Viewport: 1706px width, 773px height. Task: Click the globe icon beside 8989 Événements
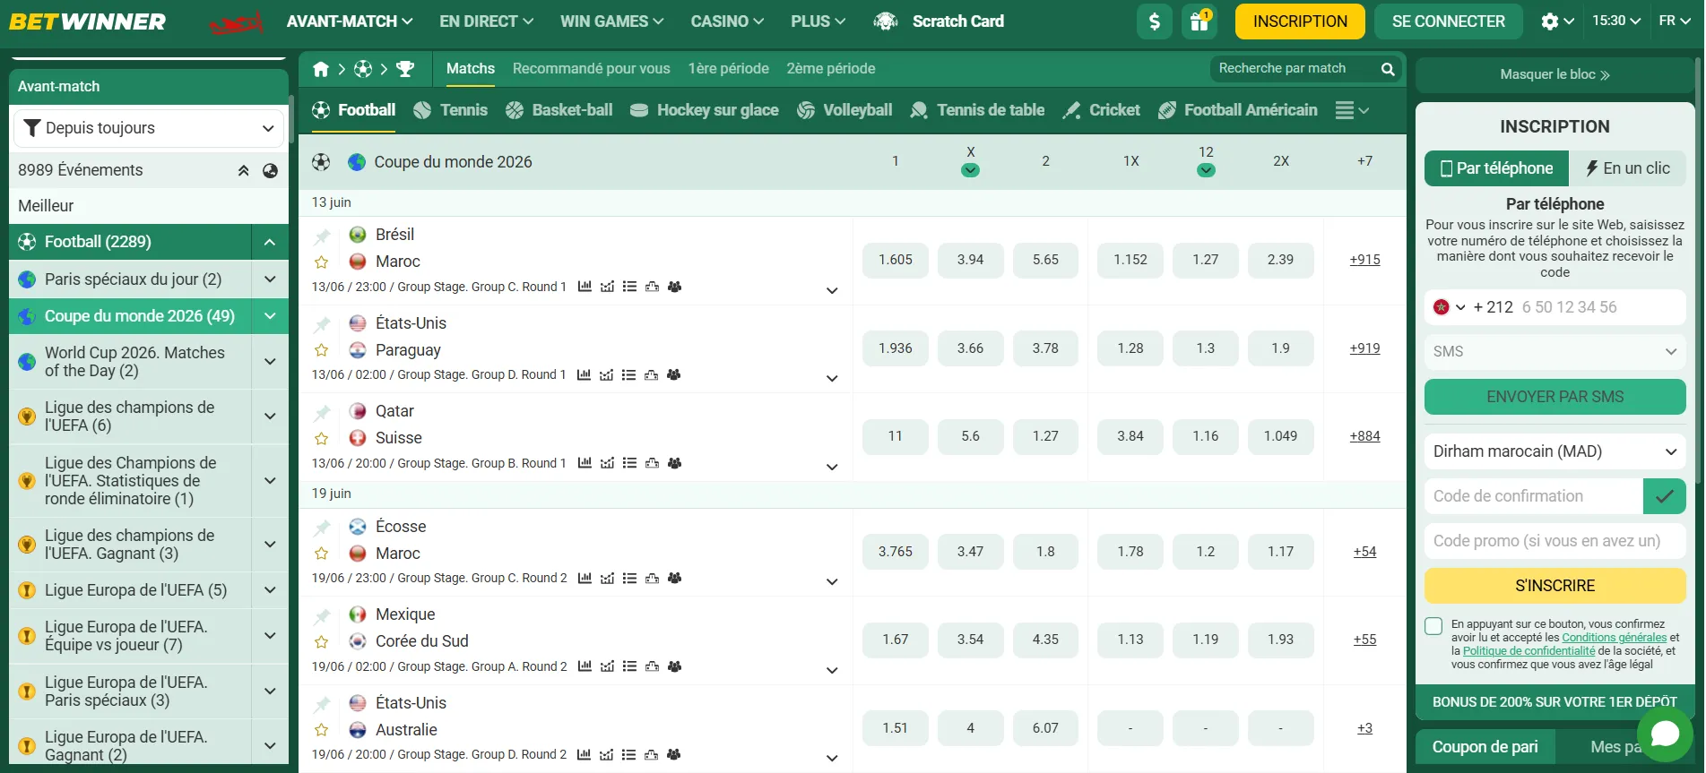[x=270, y=170]
